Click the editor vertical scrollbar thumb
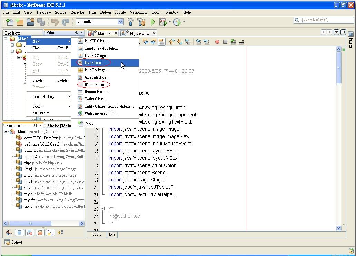Screen dimensions: 356x256 338,68
